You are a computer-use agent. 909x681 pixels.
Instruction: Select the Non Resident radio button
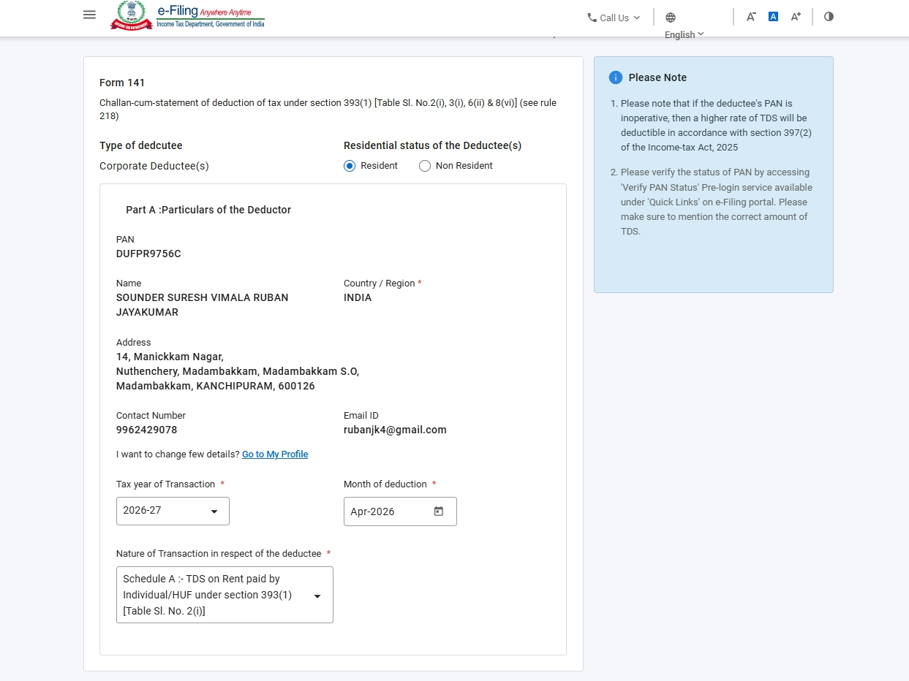tap(425, 166)
